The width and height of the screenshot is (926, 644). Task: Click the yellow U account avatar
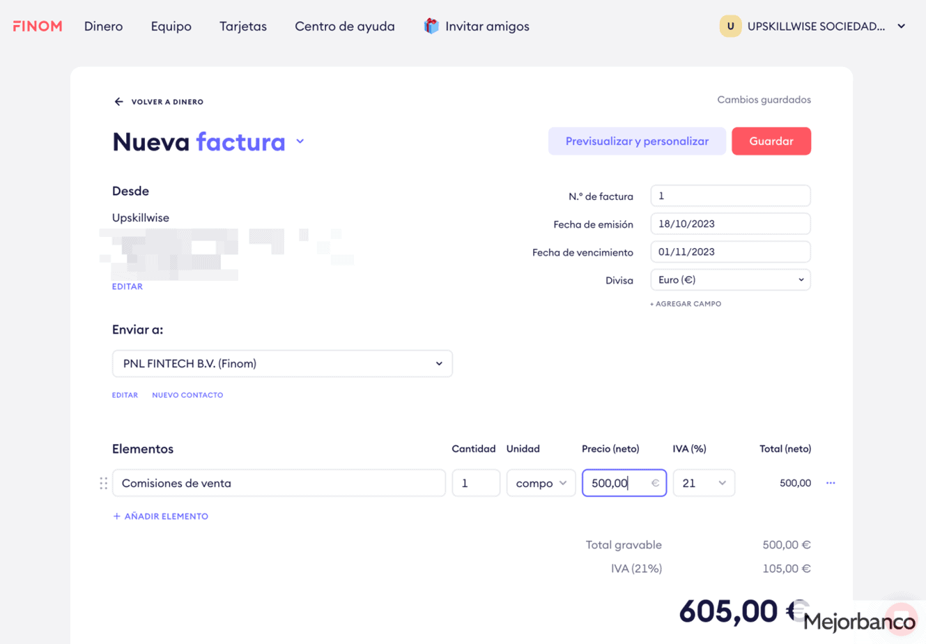click(730, 26)
